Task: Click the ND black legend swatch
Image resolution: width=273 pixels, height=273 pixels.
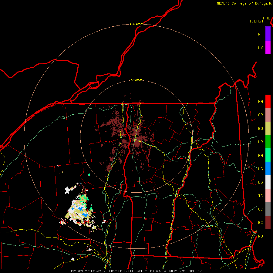Action: (268, 236)
